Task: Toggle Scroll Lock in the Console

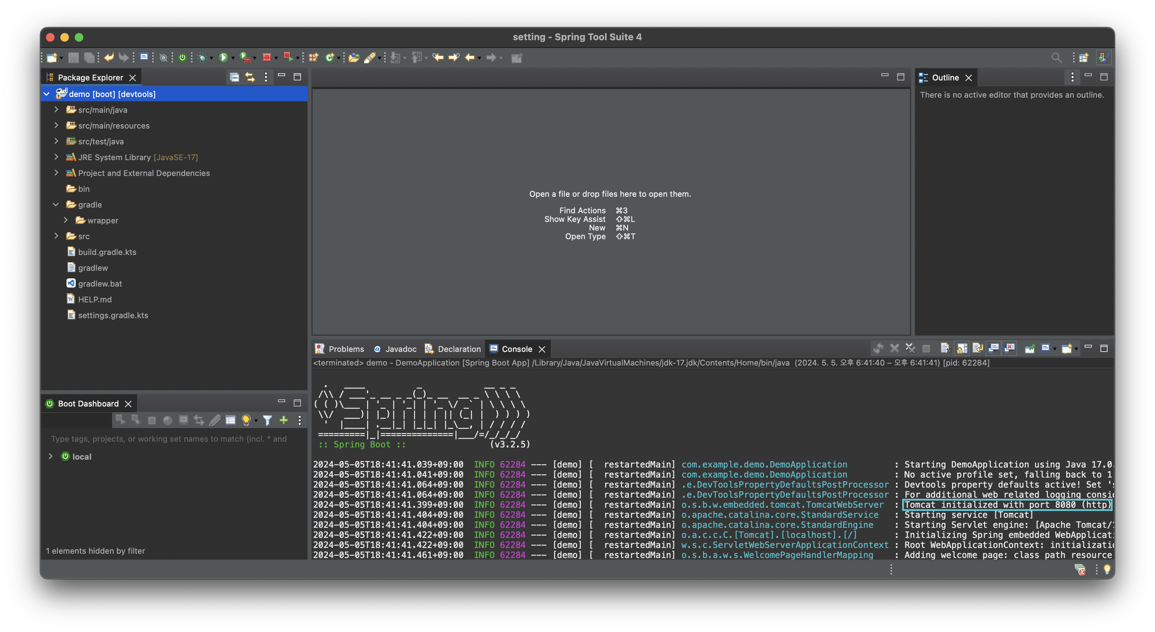Action: [x=962, y=348]
